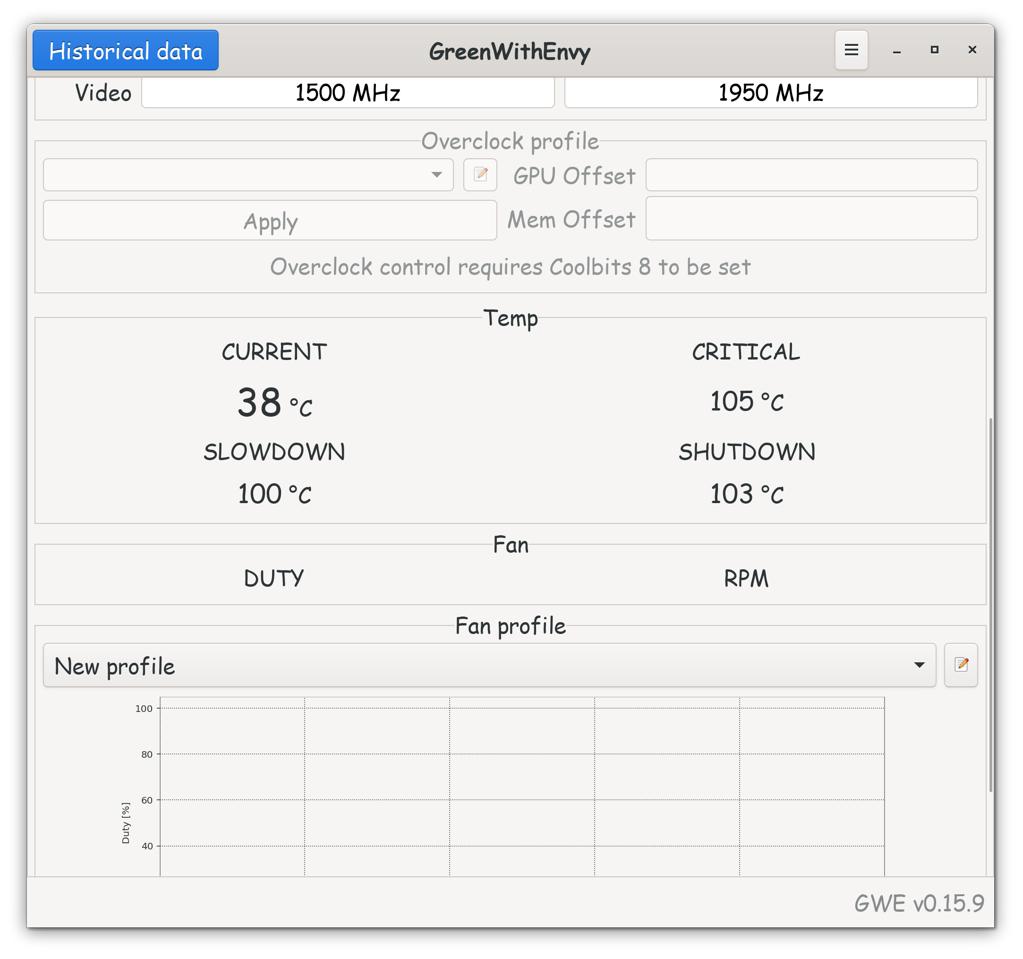Image resolution: width=1023 pixels, height=959 pixels.
Task: Open the New profile fan dropdown
Action: (489, 665)
